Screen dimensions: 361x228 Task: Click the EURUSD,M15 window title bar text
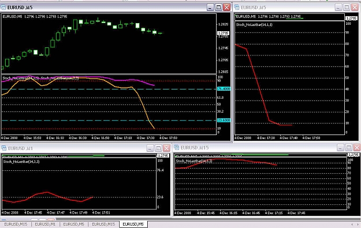(195, 148)
